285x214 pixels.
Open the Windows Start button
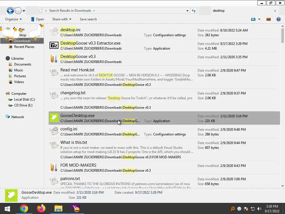7,208
